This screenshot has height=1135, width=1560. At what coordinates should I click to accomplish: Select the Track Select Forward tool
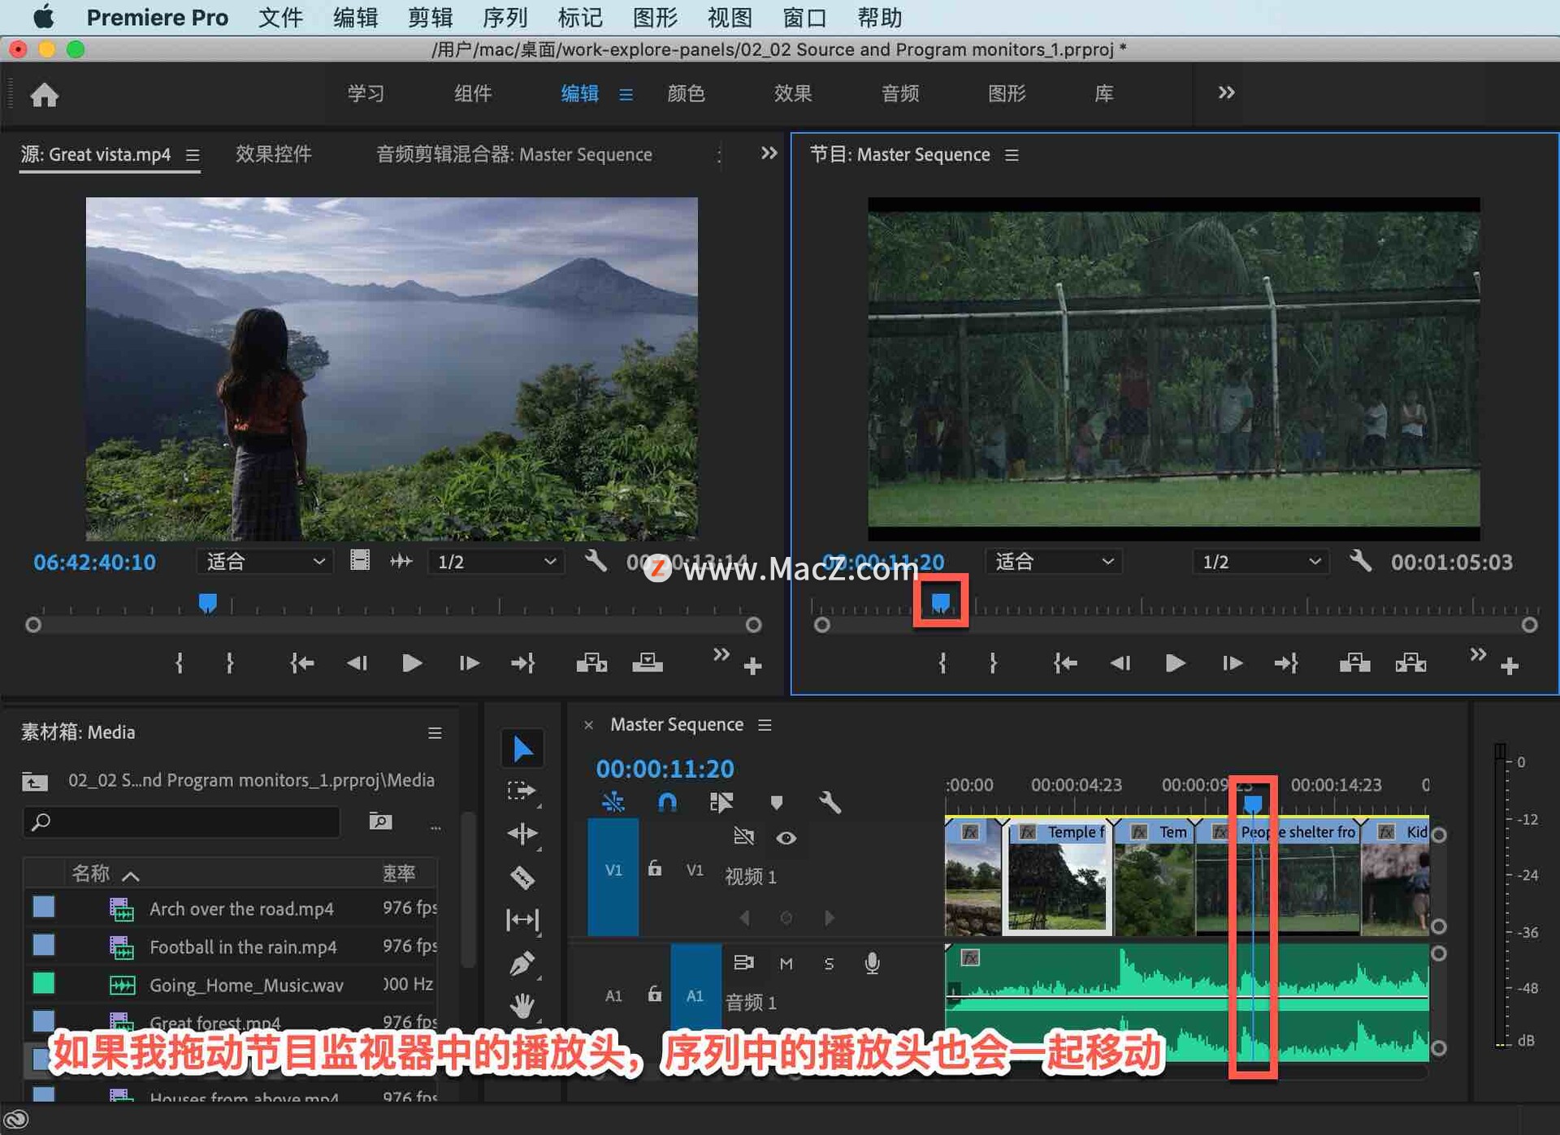pyautogui.click(x=522, y=792)
